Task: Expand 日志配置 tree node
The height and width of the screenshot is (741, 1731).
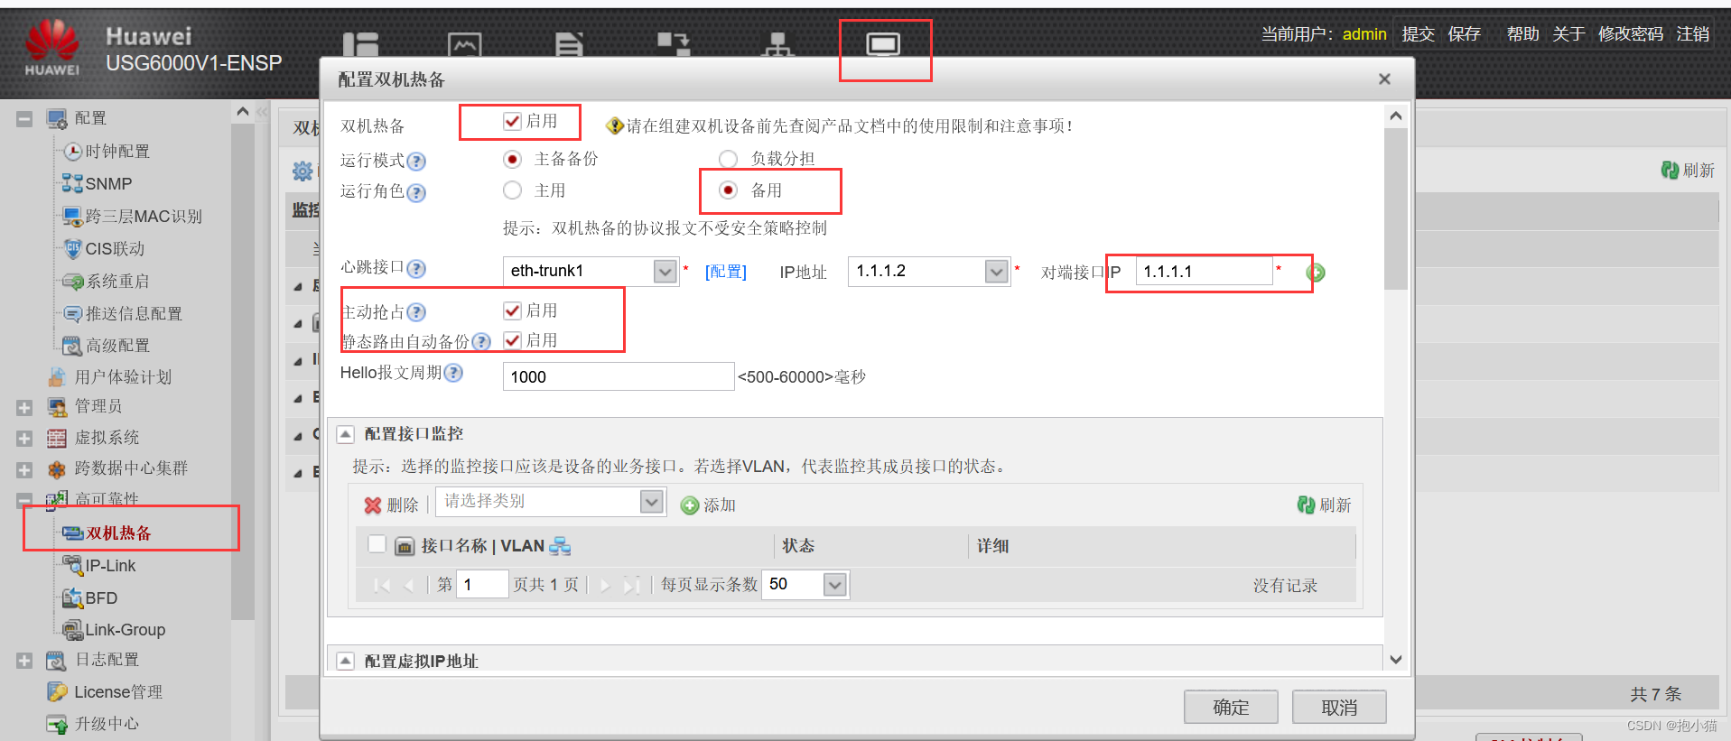Action: 24,662
